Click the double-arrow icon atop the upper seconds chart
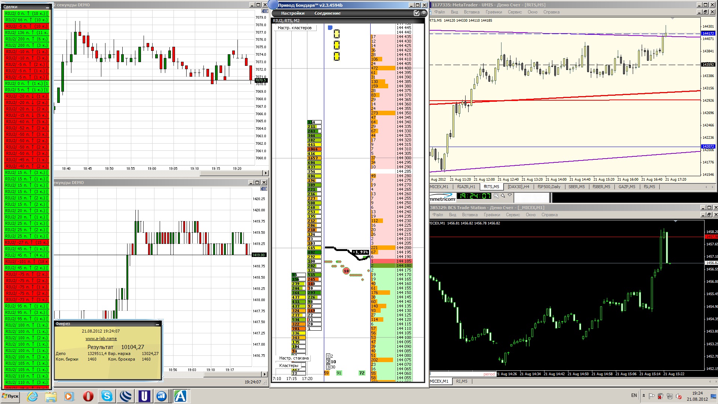 click(x=265, y=11)
